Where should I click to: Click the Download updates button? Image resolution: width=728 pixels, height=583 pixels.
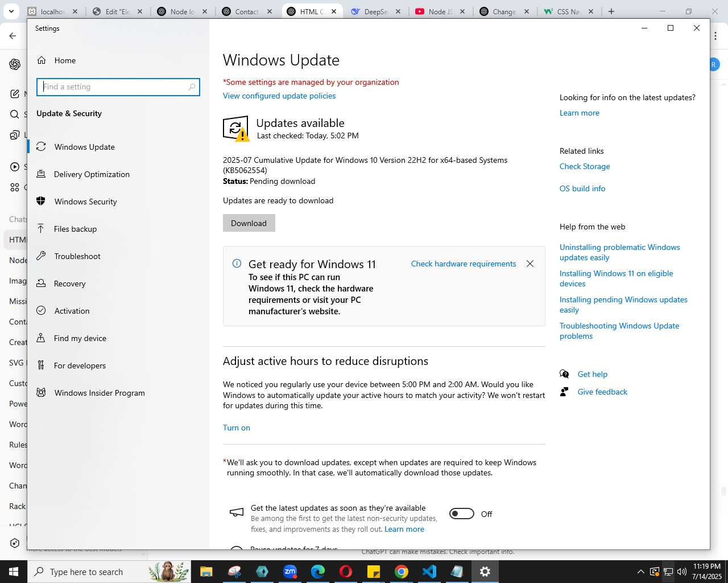(x=249, y=223)
